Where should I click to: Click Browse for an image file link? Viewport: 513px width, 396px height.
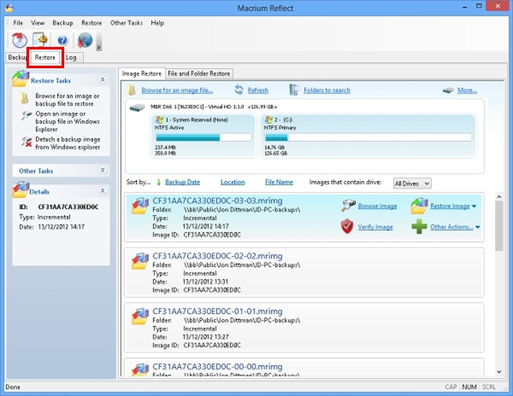pyautogui.click(x=177, y=90)
